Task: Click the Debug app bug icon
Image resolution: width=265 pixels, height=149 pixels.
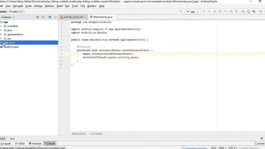Action: pos(214,12)
